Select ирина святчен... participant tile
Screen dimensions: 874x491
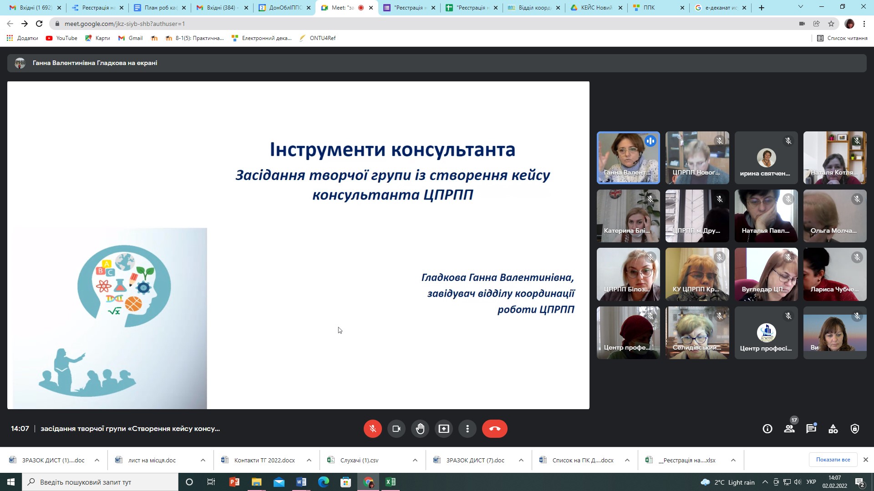tap(766, 158)
